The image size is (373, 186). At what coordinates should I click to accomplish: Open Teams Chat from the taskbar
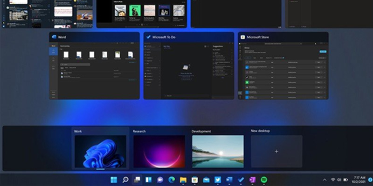pos(160,179)
